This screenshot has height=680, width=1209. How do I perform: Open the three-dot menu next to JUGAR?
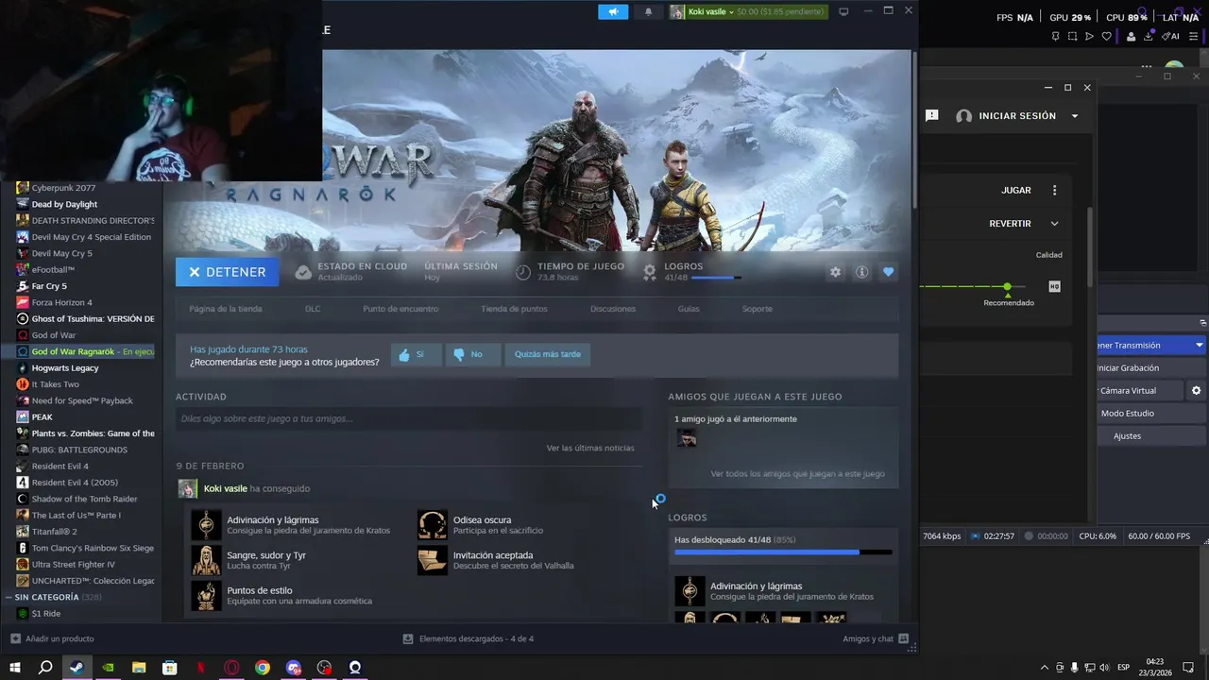[x=1055, y=190]
